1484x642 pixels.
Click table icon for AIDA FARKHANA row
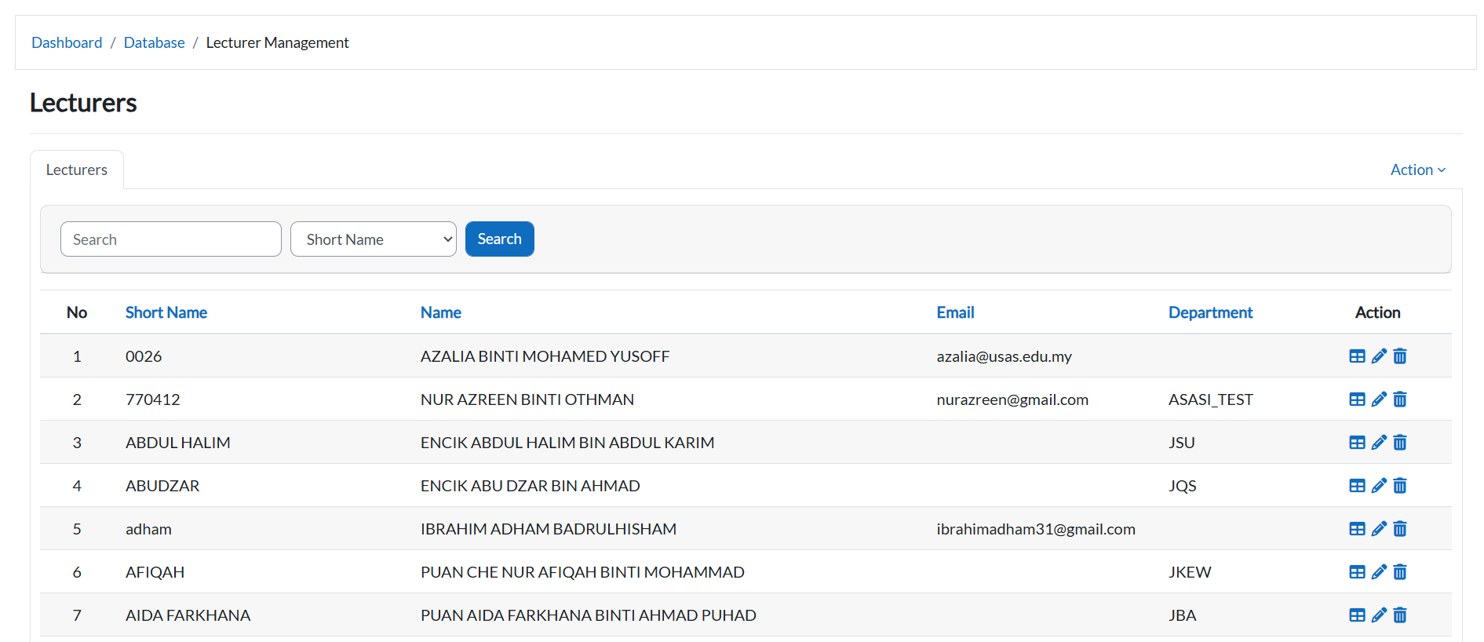click(x=1357, y=615)
